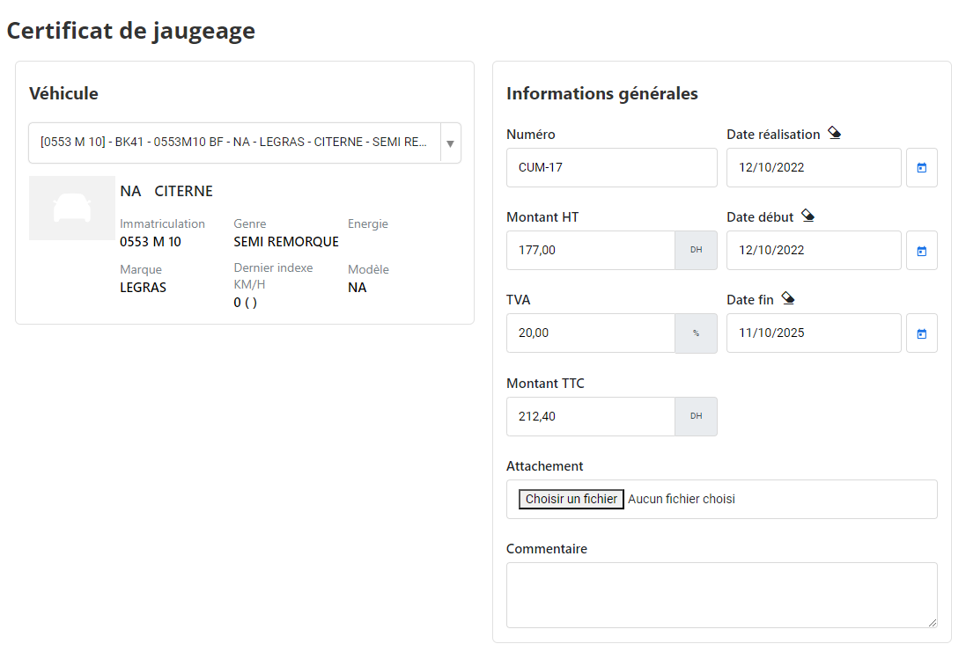The width and height of the screenshot is (966, 666).
Task: Open calendar picker for Date fin
Action: coord(922,333)
